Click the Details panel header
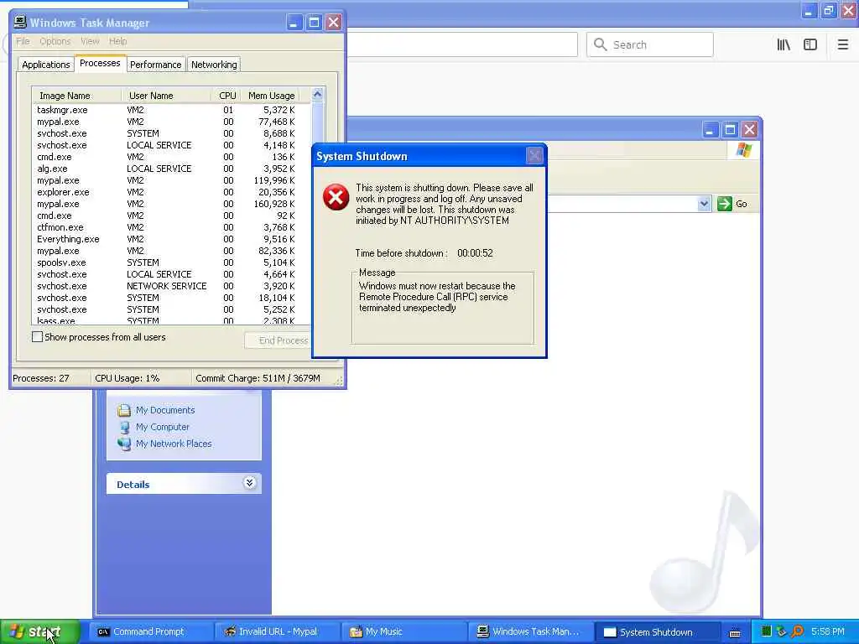The height and width of the screenshot is (644, 859). tap(184, 484)
